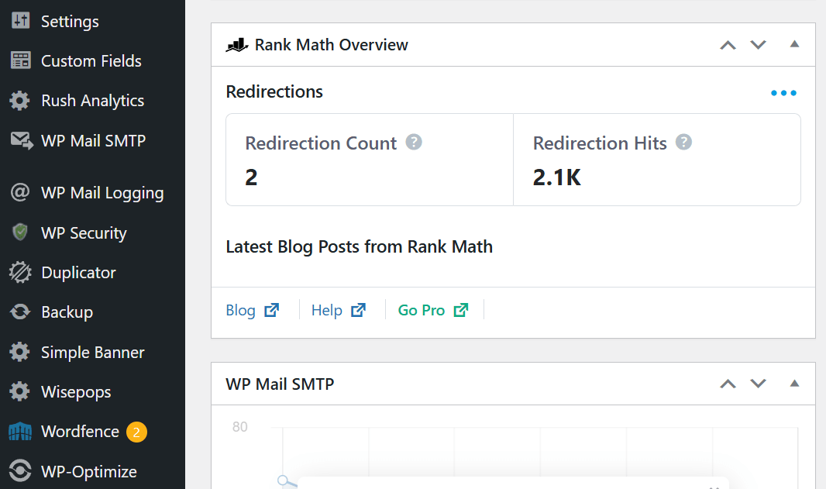Screen dimensions: 826x489
Task: Click the Redirection Hits value 2.1K
Action: [x=557, y=177]
